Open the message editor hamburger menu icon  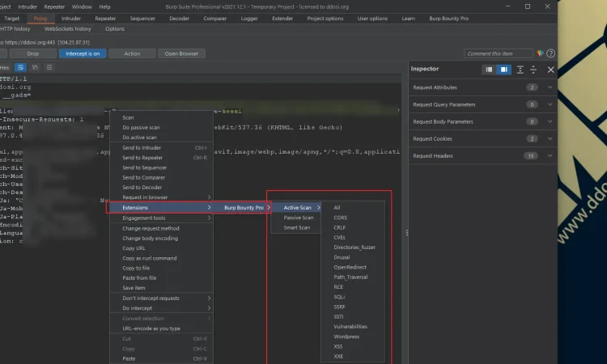pyautogui.click(x=49, y=67)
